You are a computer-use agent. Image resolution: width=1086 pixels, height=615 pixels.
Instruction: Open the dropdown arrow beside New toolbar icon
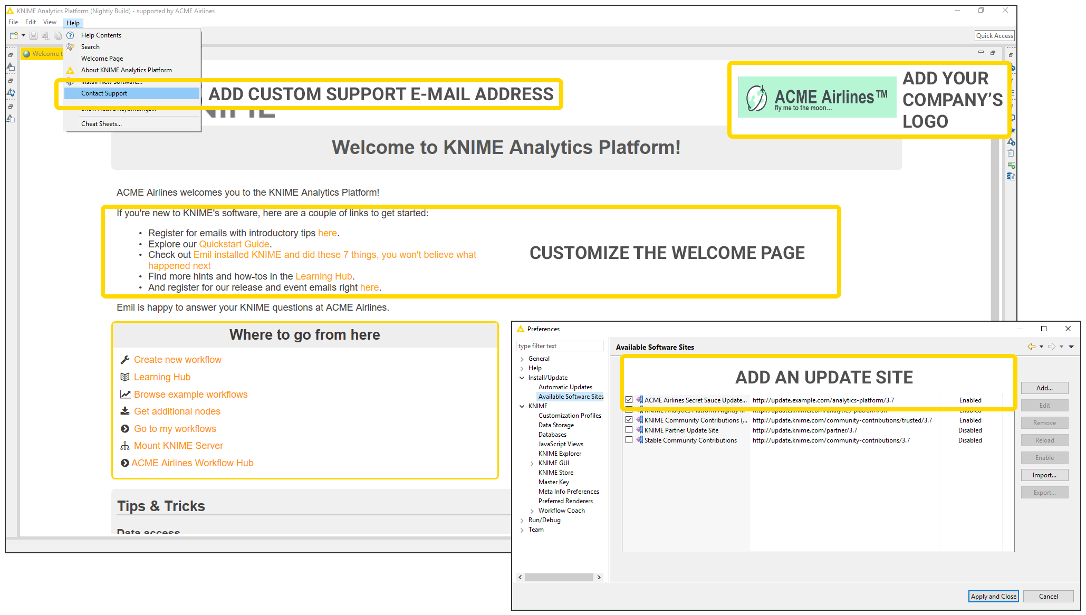[23, 35]
